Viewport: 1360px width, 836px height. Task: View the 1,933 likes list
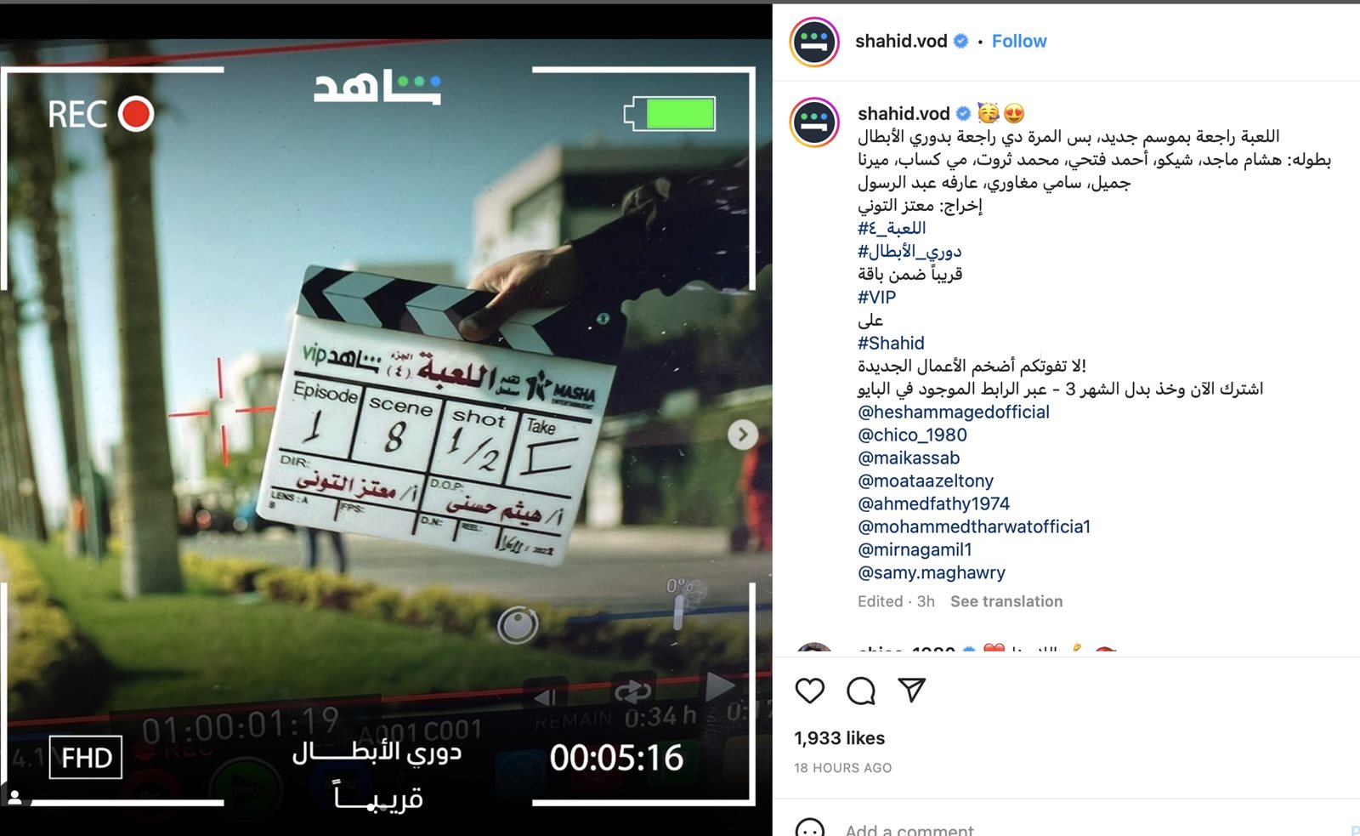tap(839, 738)
